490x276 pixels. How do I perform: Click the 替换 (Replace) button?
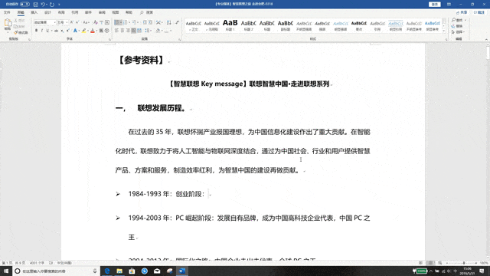click(x=457, y=26)
